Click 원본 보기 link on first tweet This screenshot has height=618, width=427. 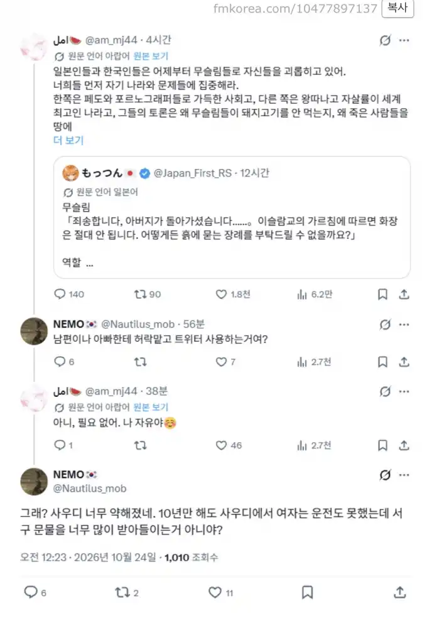[151, 56]
